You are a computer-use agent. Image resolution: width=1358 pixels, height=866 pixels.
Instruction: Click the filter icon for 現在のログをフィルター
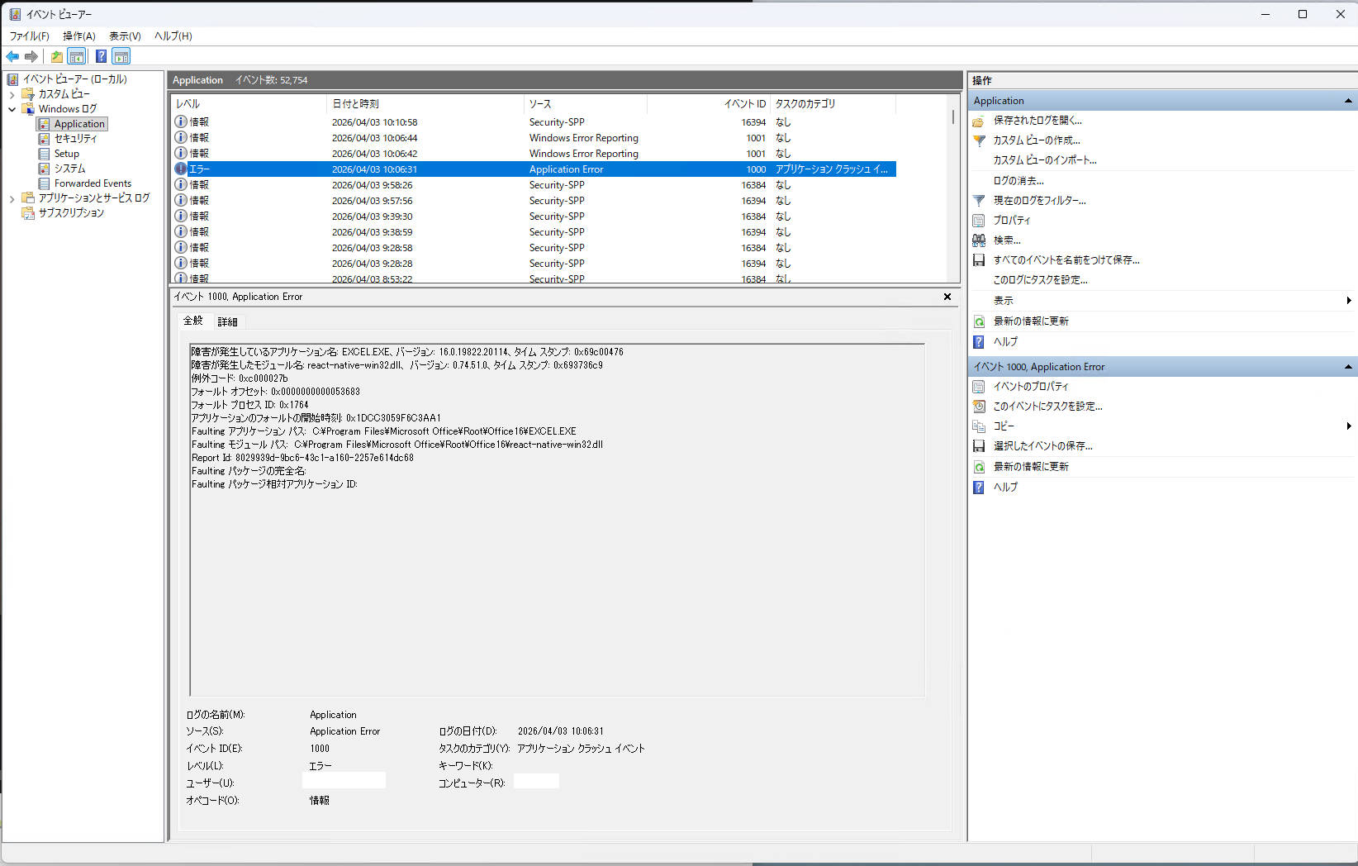pos(979,200)
